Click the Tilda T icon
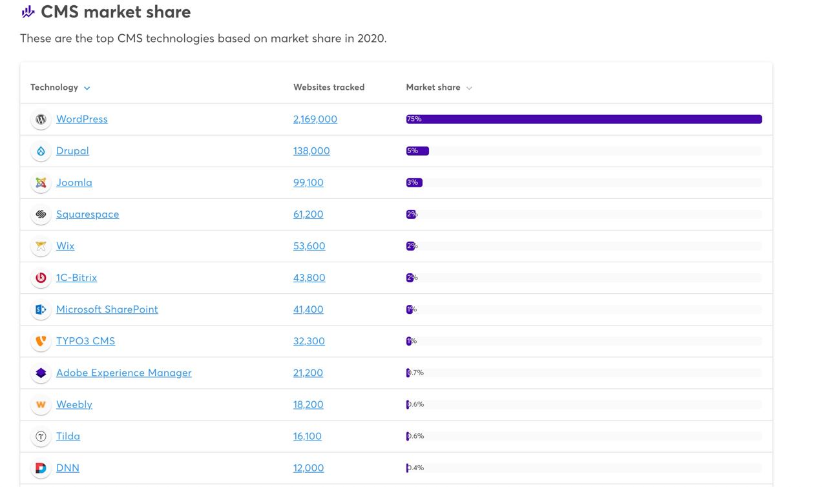This screenshot has height=487, width=827. [x=41, y=436]
